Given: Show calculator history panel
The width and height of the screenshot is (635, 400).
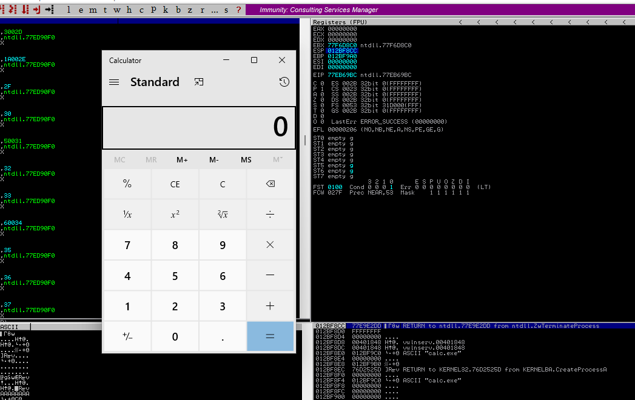Looking at the screenshot, I should click(284, 82).
